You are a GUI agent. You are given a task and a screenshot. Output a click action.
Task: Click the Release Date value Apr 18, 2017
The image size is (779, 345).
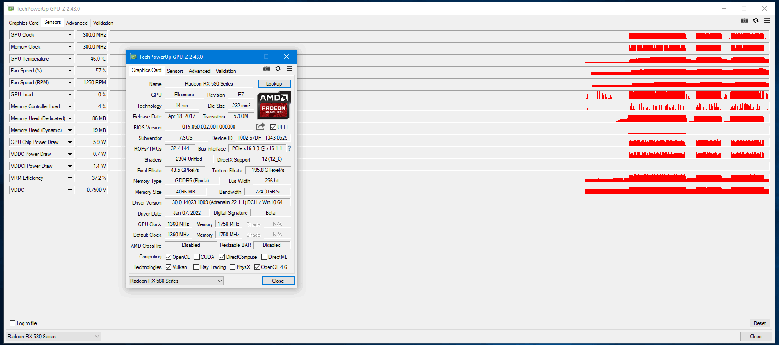(x=182, y=116)
